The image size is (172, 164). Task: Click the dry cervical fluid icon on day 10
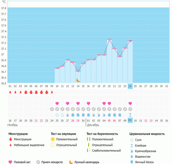point(57,115)
